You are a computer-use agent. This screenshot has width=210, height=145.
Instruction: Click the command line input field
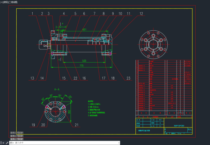tap(66, 143)
